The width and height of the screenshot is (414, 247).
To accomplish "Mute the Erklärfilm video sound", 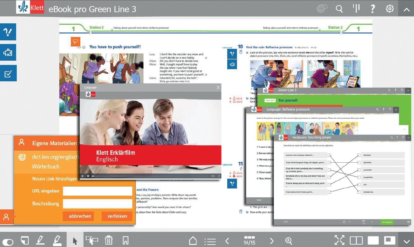I will click(88, 176).
